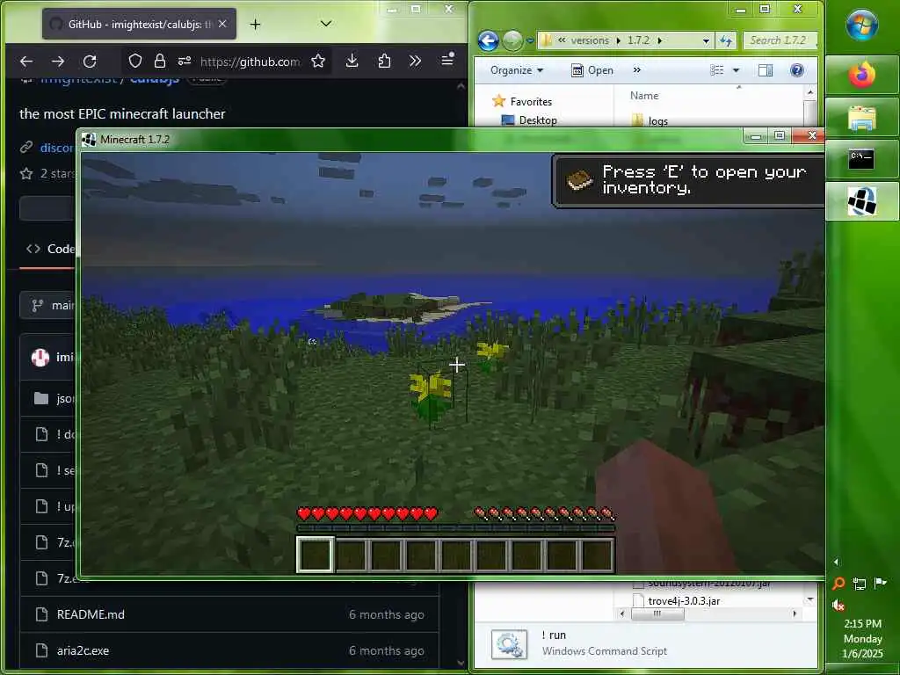This screenshot has width=900, height=675.
Task: Open Firefox extensions puzzle icon
Action: click(384, 61)
